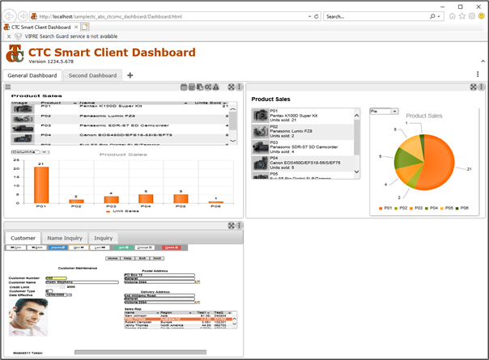489x360 pixels.
Task: Click the copy documents icon in the grid panel toolbar
Action: point(200,87)
